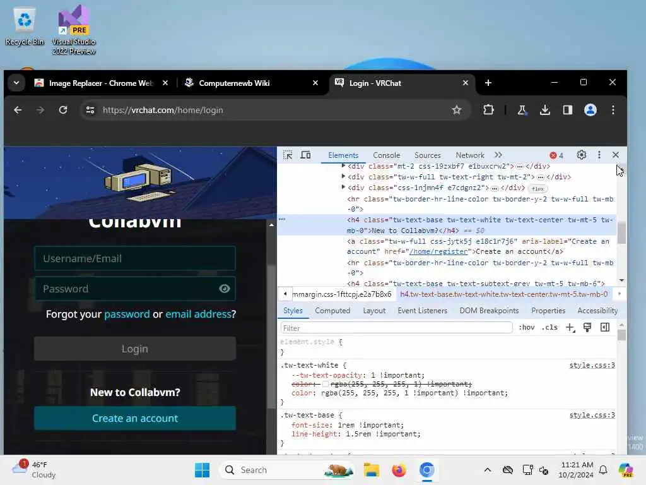Show more DevTools panels chevron
This screenshot has height=485, width=646.
[x=498, y=155]
